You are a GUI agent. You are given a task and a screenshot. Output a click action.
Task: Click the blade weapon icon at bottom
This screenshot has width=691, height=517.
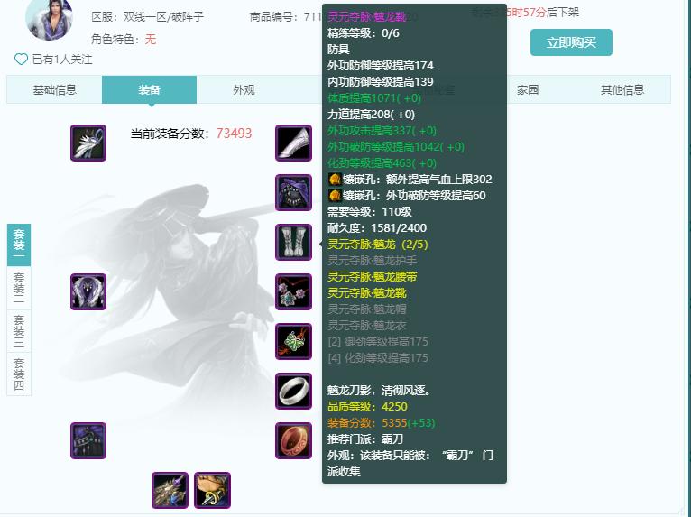pyautogui.click(x=170, y=491)
